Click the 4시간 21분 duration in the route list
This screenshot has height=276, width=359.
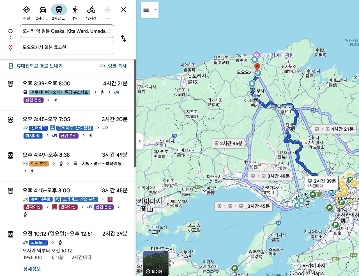tap(115, 83)
